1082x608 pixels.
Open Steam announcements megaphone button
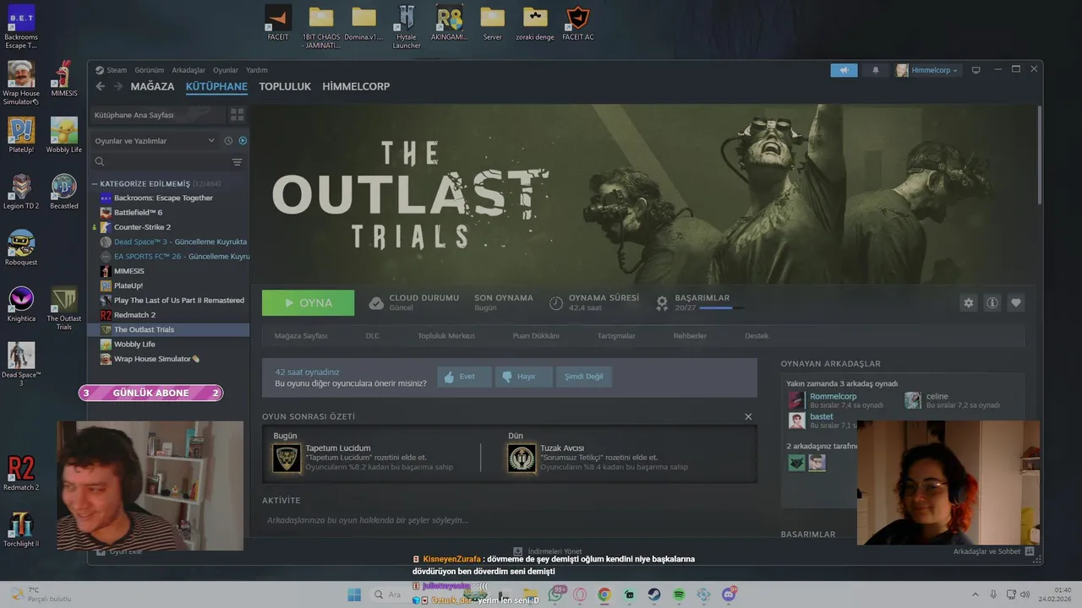click(x=844, y=70)
